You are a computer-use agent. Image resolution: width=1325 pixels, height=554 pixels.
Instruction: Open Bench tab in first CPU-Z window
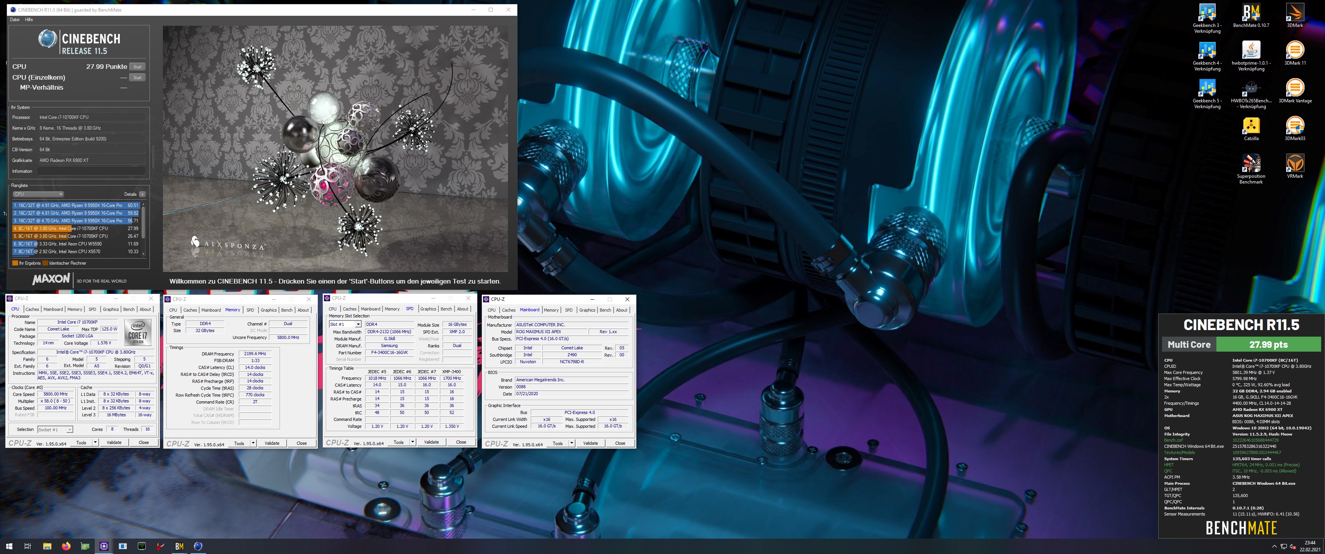129,309
